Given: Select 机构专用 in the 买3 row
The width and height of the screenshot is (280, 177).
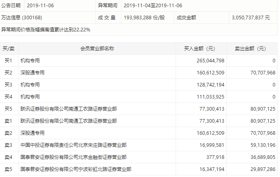Looking at the screenshot, I should [x=30, y=85].
